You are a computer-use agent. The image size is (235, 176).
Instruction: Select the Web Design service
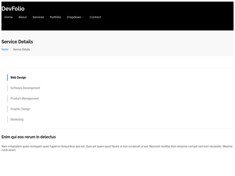pyautogui.click(x=18, y=77)
